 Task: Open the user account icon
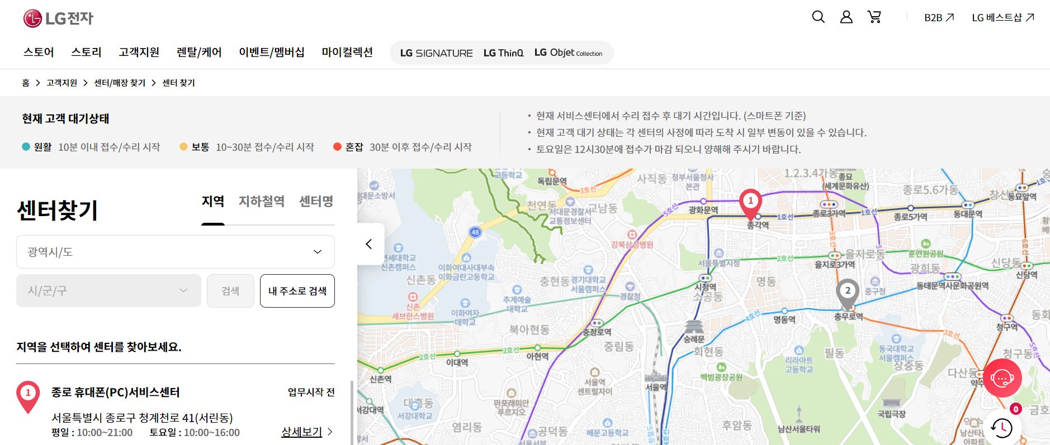[846, 17]
